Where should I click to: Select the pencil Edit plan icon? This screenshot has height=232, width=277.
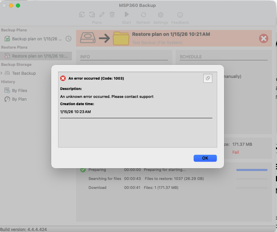point(101,14)
